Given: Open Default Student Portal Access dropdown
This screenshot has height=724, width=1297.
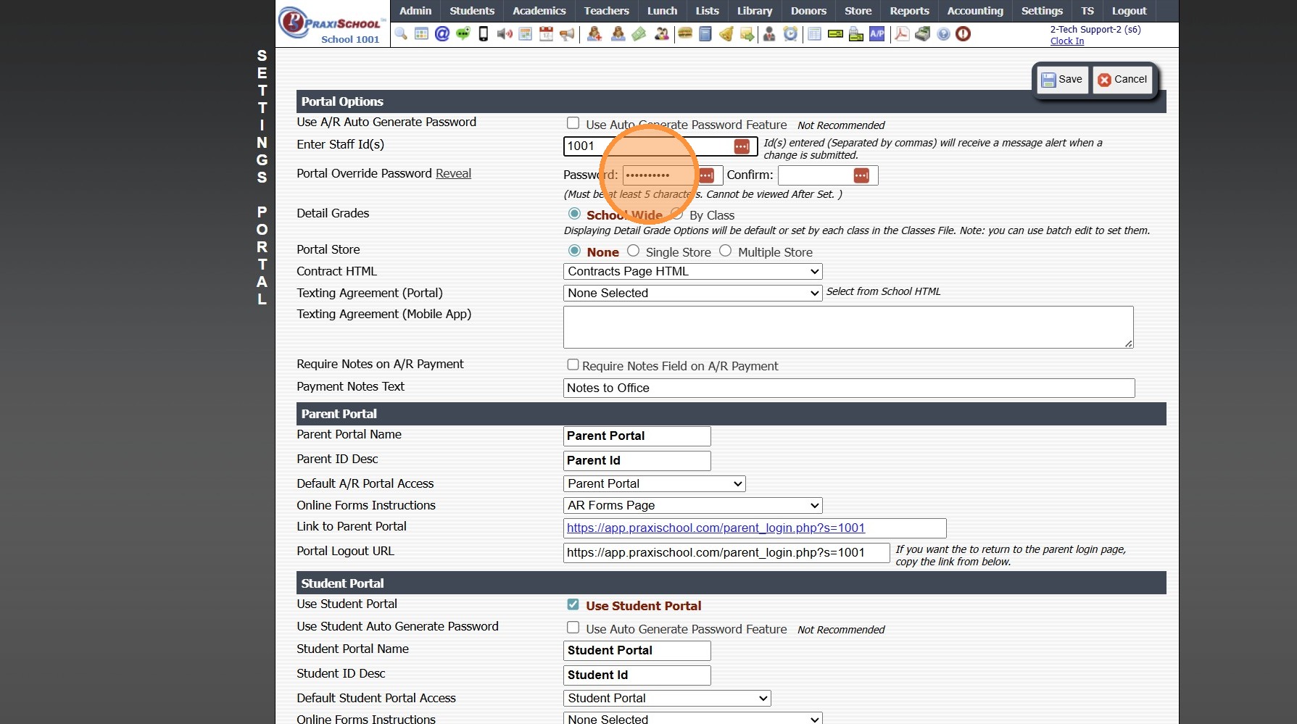Looking at the screenshot, I should pos(667,698).
